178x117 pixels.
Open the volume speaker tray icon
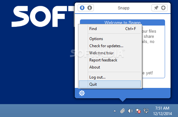pyautogui.click(x=130, y=111)
